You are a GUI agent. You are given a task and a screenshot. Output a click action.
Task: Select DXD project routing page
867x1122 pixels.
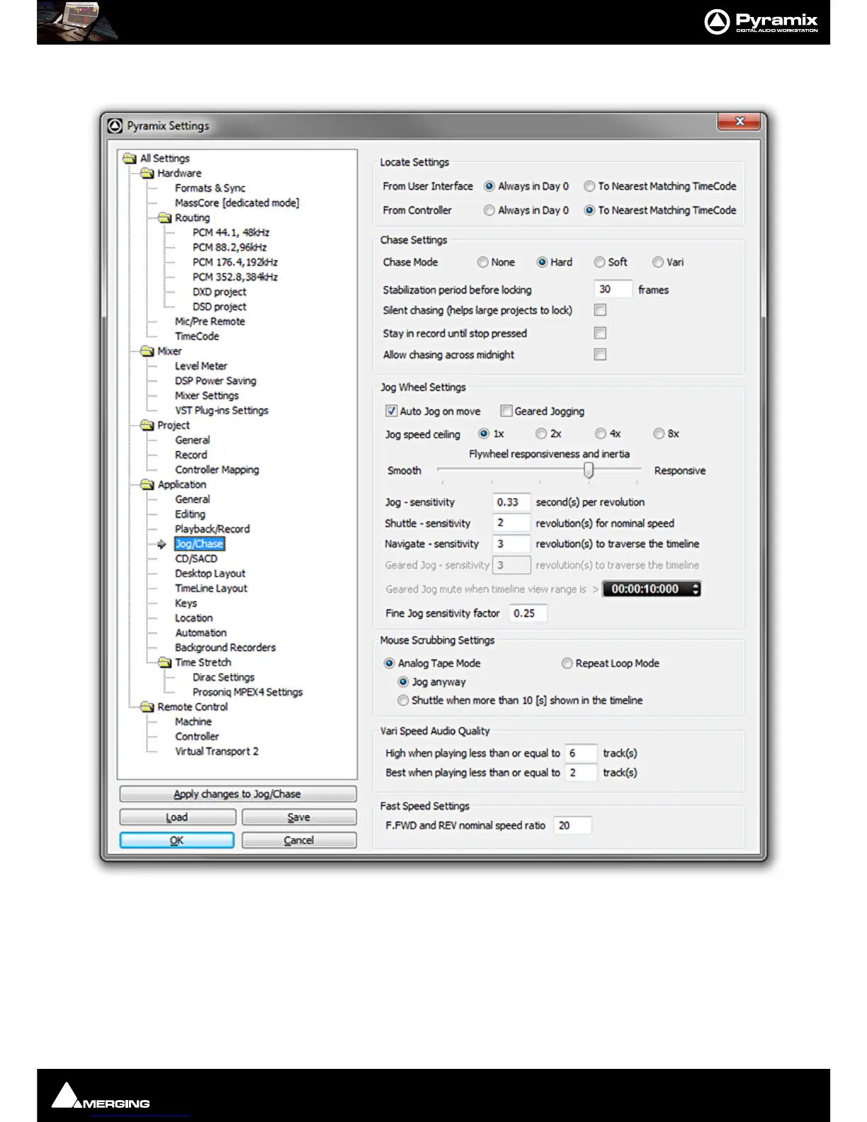point(220,292)
